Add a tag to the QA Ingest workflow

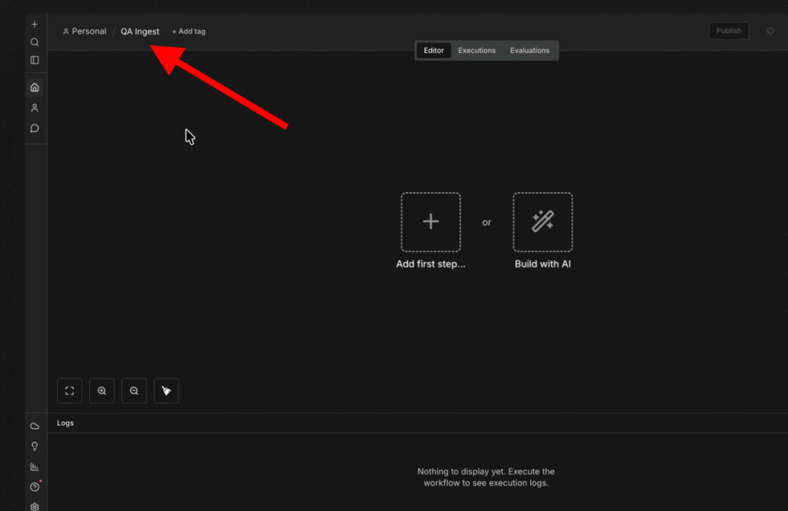click(189, 31)
